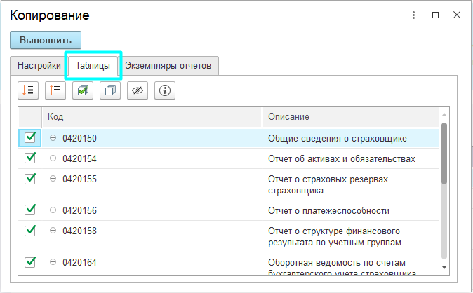473x293 pixels.
Task: Click the check all tables icon
Action: [83, 90]
